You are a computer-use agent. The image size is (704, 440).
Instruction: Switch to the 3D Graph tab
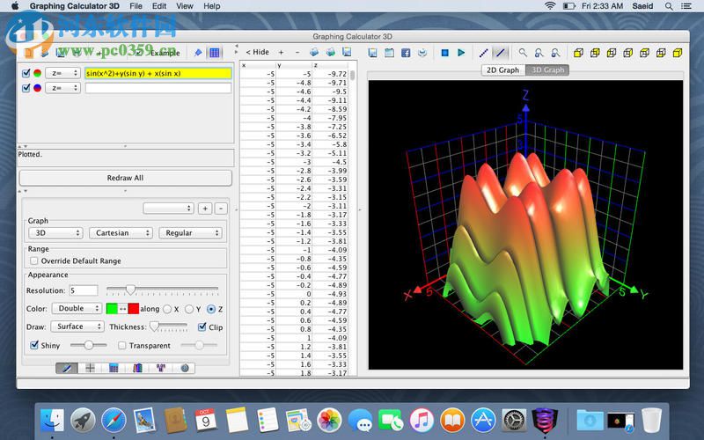547,70
